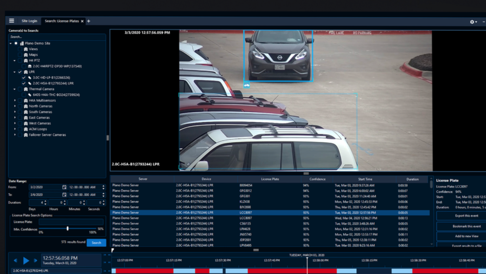This screenshot has width=486, height=274.
Task: Check the H4 PTZ checkbox
Action: (20, 60)
